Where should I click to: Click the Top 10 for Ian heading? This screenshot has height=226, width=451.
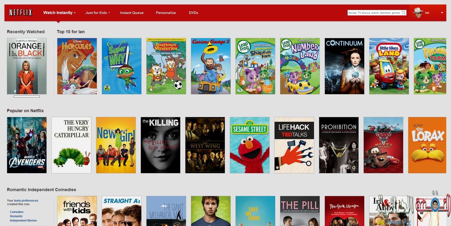point(71,32)
